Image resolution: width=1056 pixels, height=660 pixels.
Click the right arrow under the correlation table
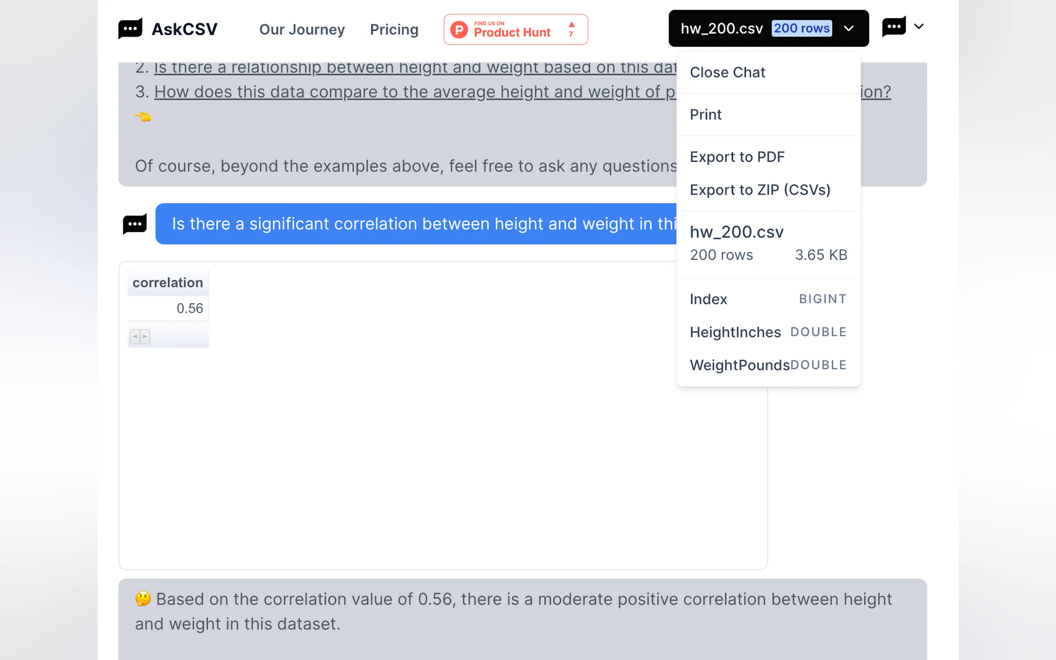pyautogui.click(x=145, y=337)
